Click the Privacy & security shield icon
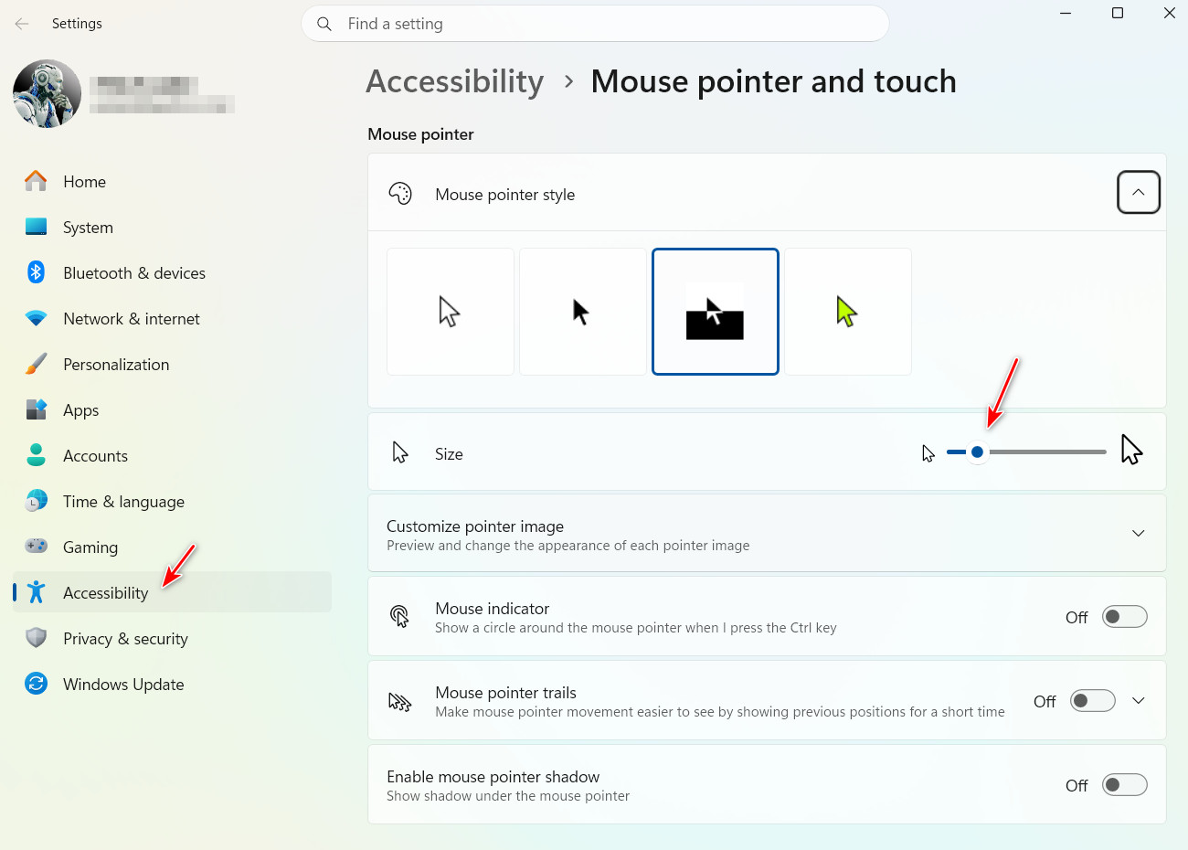 (x=37, y=638)
